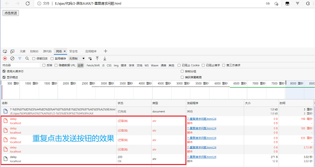Sort by the 状态 column header

click(134, 103)
